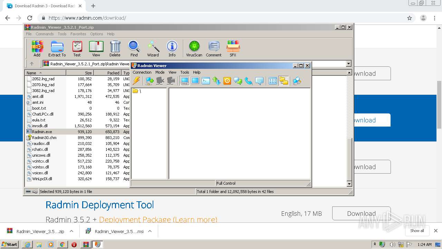Select Text Chat mode icon
442x249 pixels.
(x=238, y=81)
